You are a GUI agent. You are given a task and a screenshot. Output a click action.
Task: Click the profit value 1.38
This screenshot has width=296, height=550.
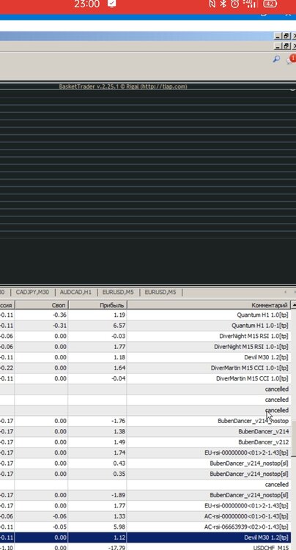(x=119, y=431)
